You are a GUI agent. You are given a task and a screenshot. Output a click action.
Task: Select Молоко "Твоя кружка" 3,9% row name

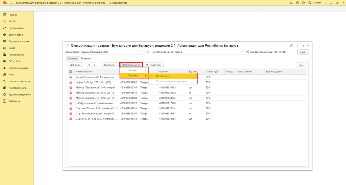[x=96, y=87]
